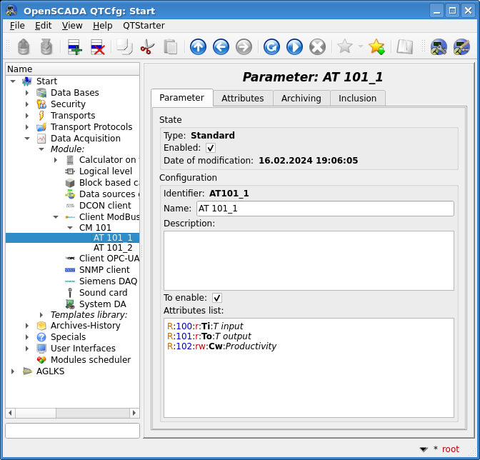Open the manual book icon
This screenshot has width=480, height=460.
[x=405, y=47]
